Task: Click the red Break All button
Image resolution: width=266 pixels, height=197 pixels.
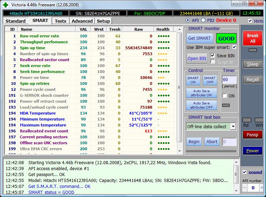Action: pos(253,38)
